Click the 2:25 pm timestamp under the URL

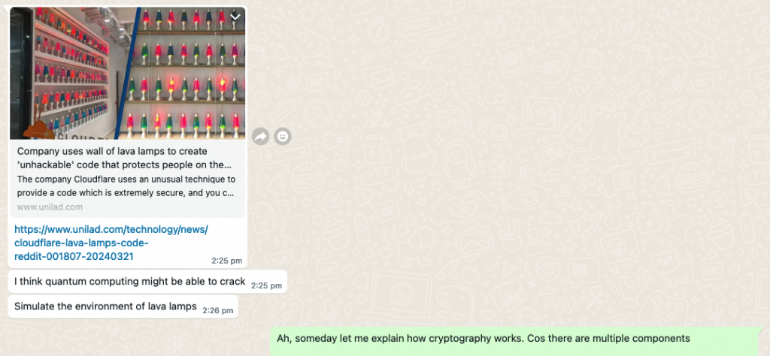[x=227, y=261]
